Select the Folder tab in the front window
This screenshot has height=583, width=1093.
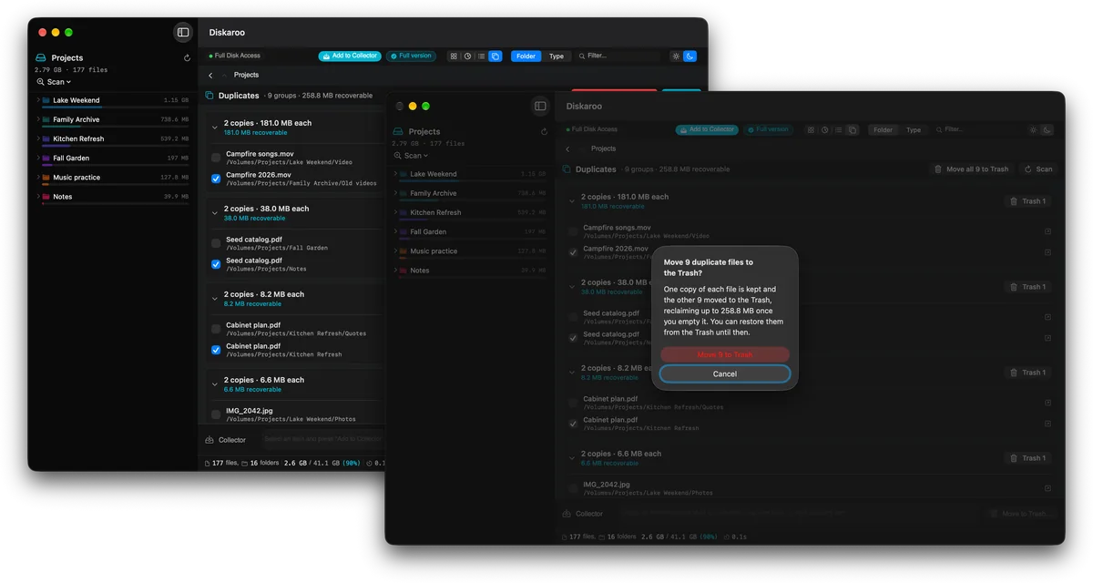(x=884, y=130)
